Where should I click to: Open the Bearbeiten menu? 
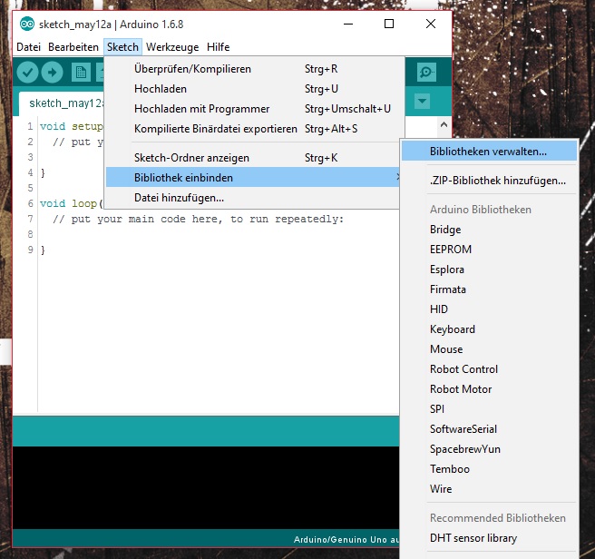tap(73, 47)
